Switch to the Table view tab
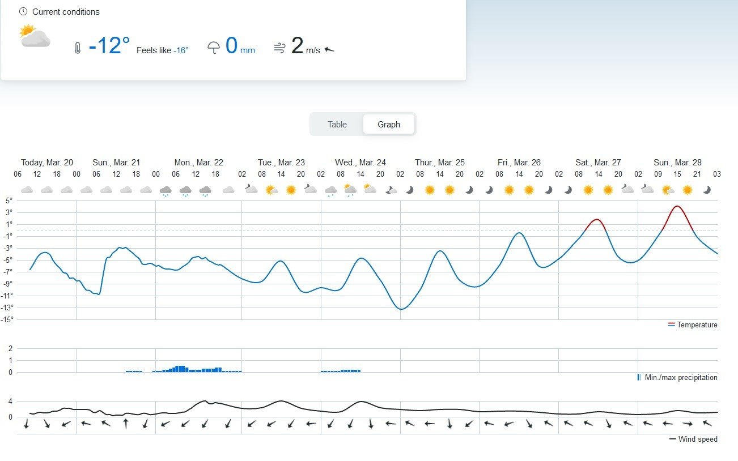The height and width of the screenshot is (461, 738). pyautogui.click(x=337, y=125)
